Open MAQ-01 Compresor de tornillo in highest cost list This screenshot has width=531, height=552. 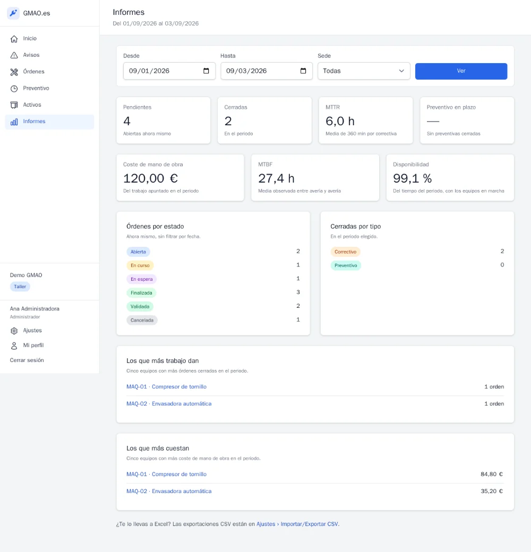tap(167, 474)
